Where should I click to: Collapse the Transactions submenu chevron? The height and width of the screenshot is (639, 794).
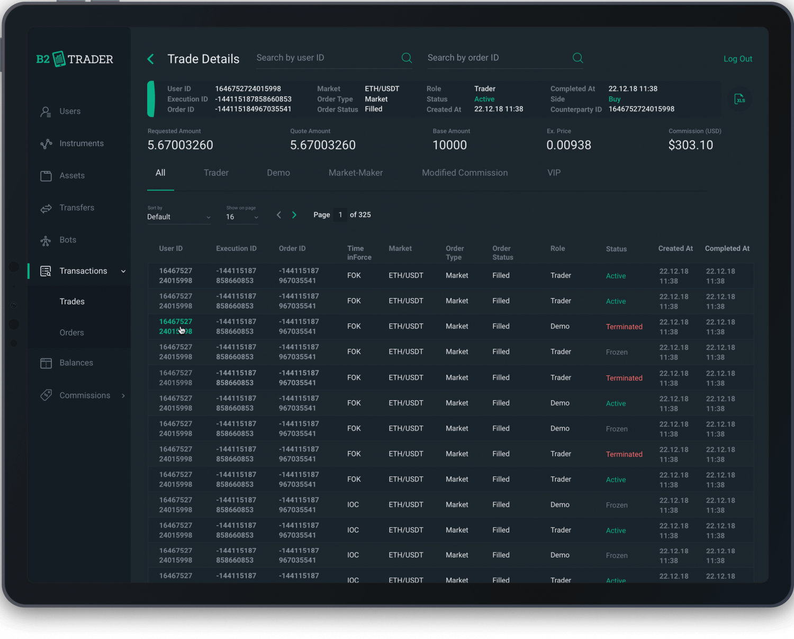(x=123, y=271)
